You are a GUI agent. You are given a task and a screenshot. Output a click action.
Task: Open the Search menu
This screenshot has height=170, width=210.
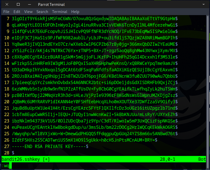[42, 12]
